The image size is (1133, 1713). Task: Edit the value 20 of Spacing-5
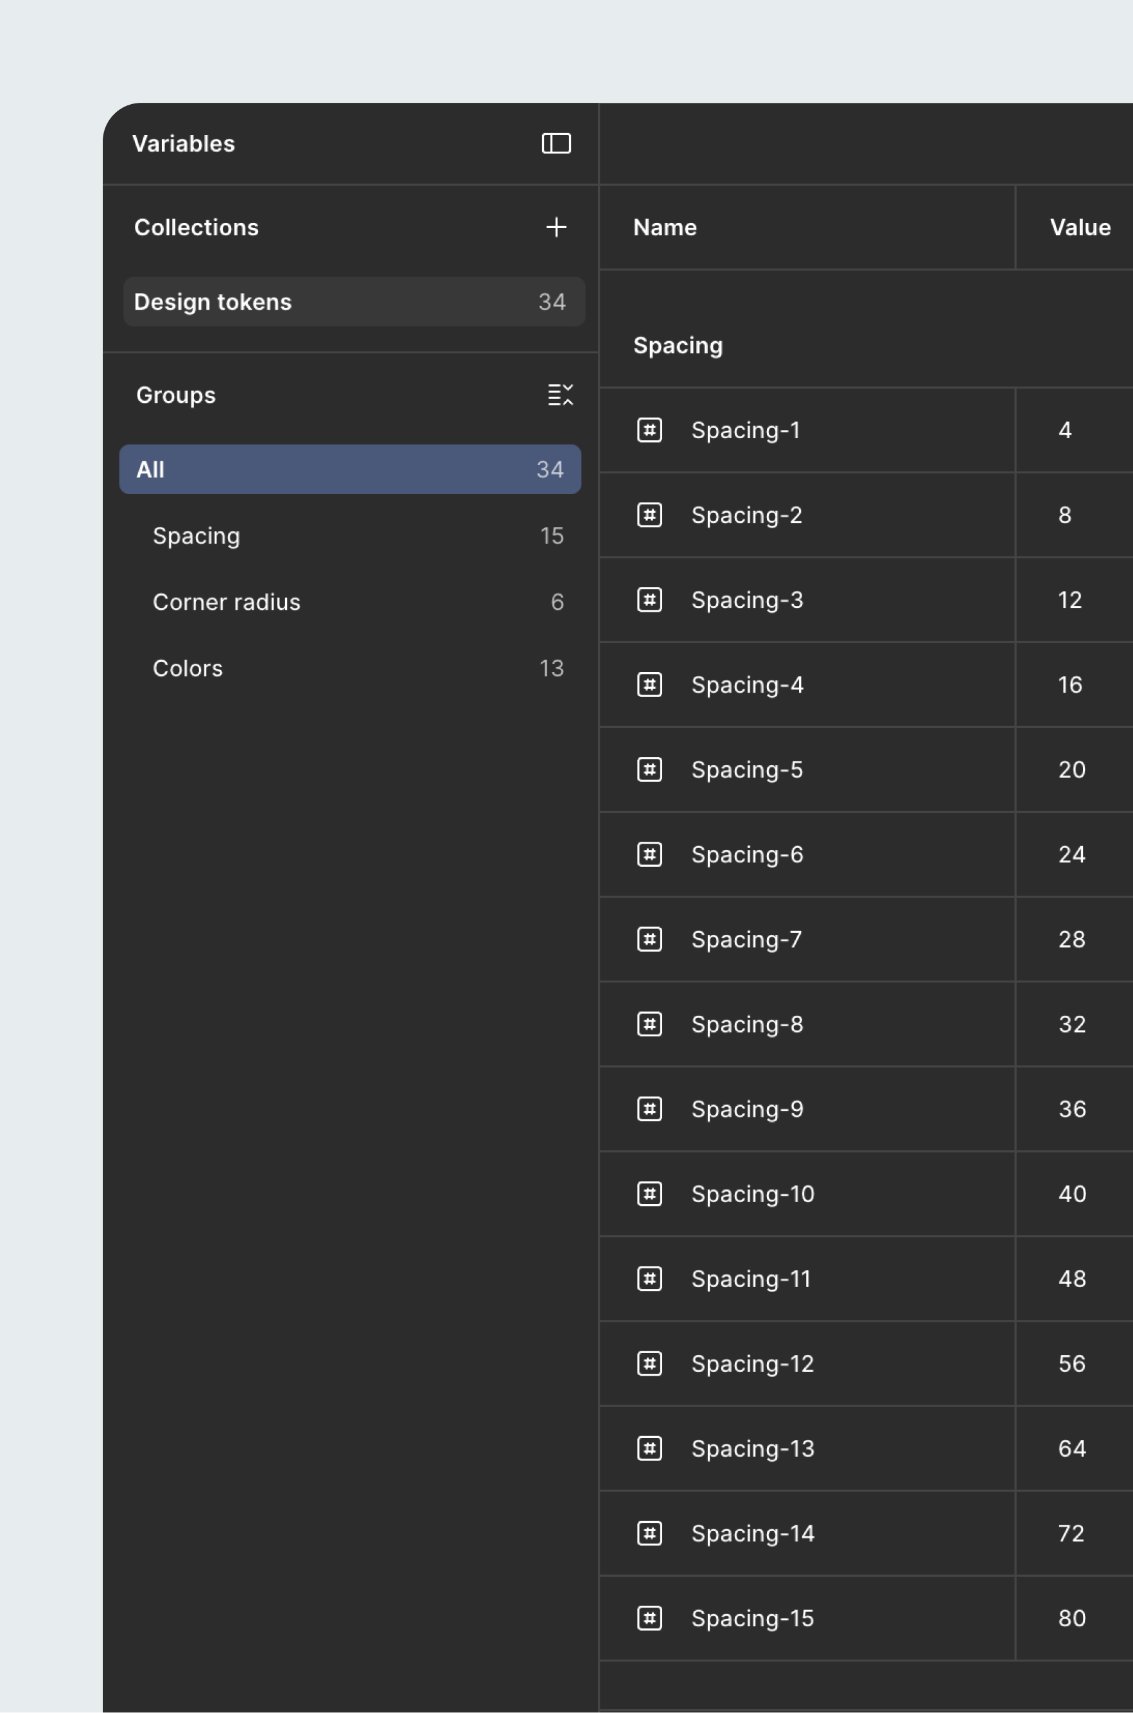point(1071,769)
